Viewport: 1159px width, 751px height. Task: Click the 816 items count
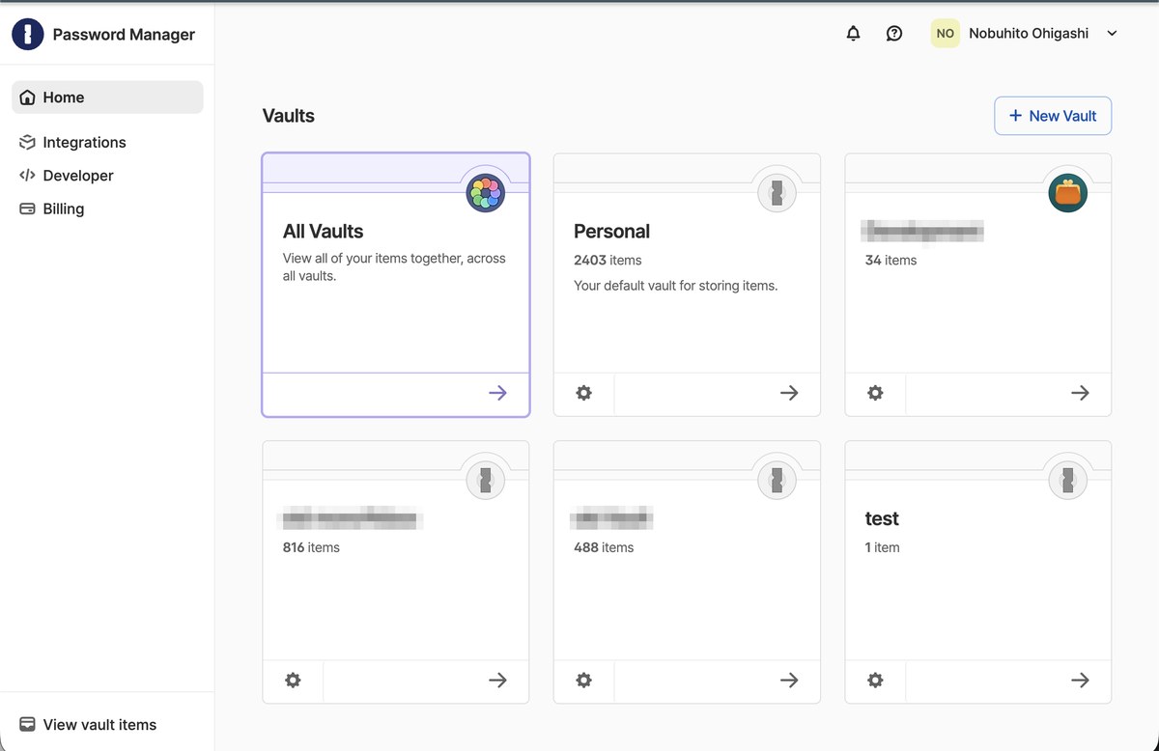[x=311, y=547]
